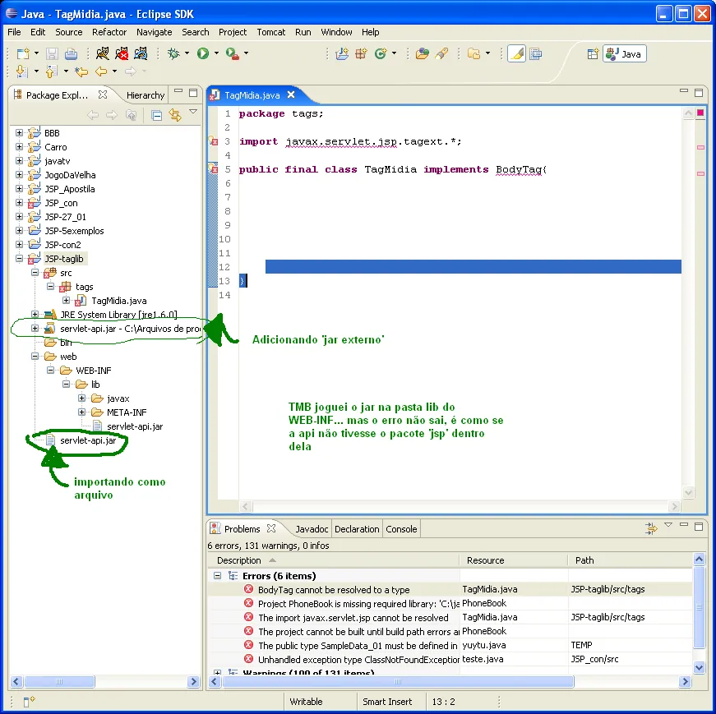Click the Print icon in toolbar
This screenshot has height=714, width=716.
72,53
